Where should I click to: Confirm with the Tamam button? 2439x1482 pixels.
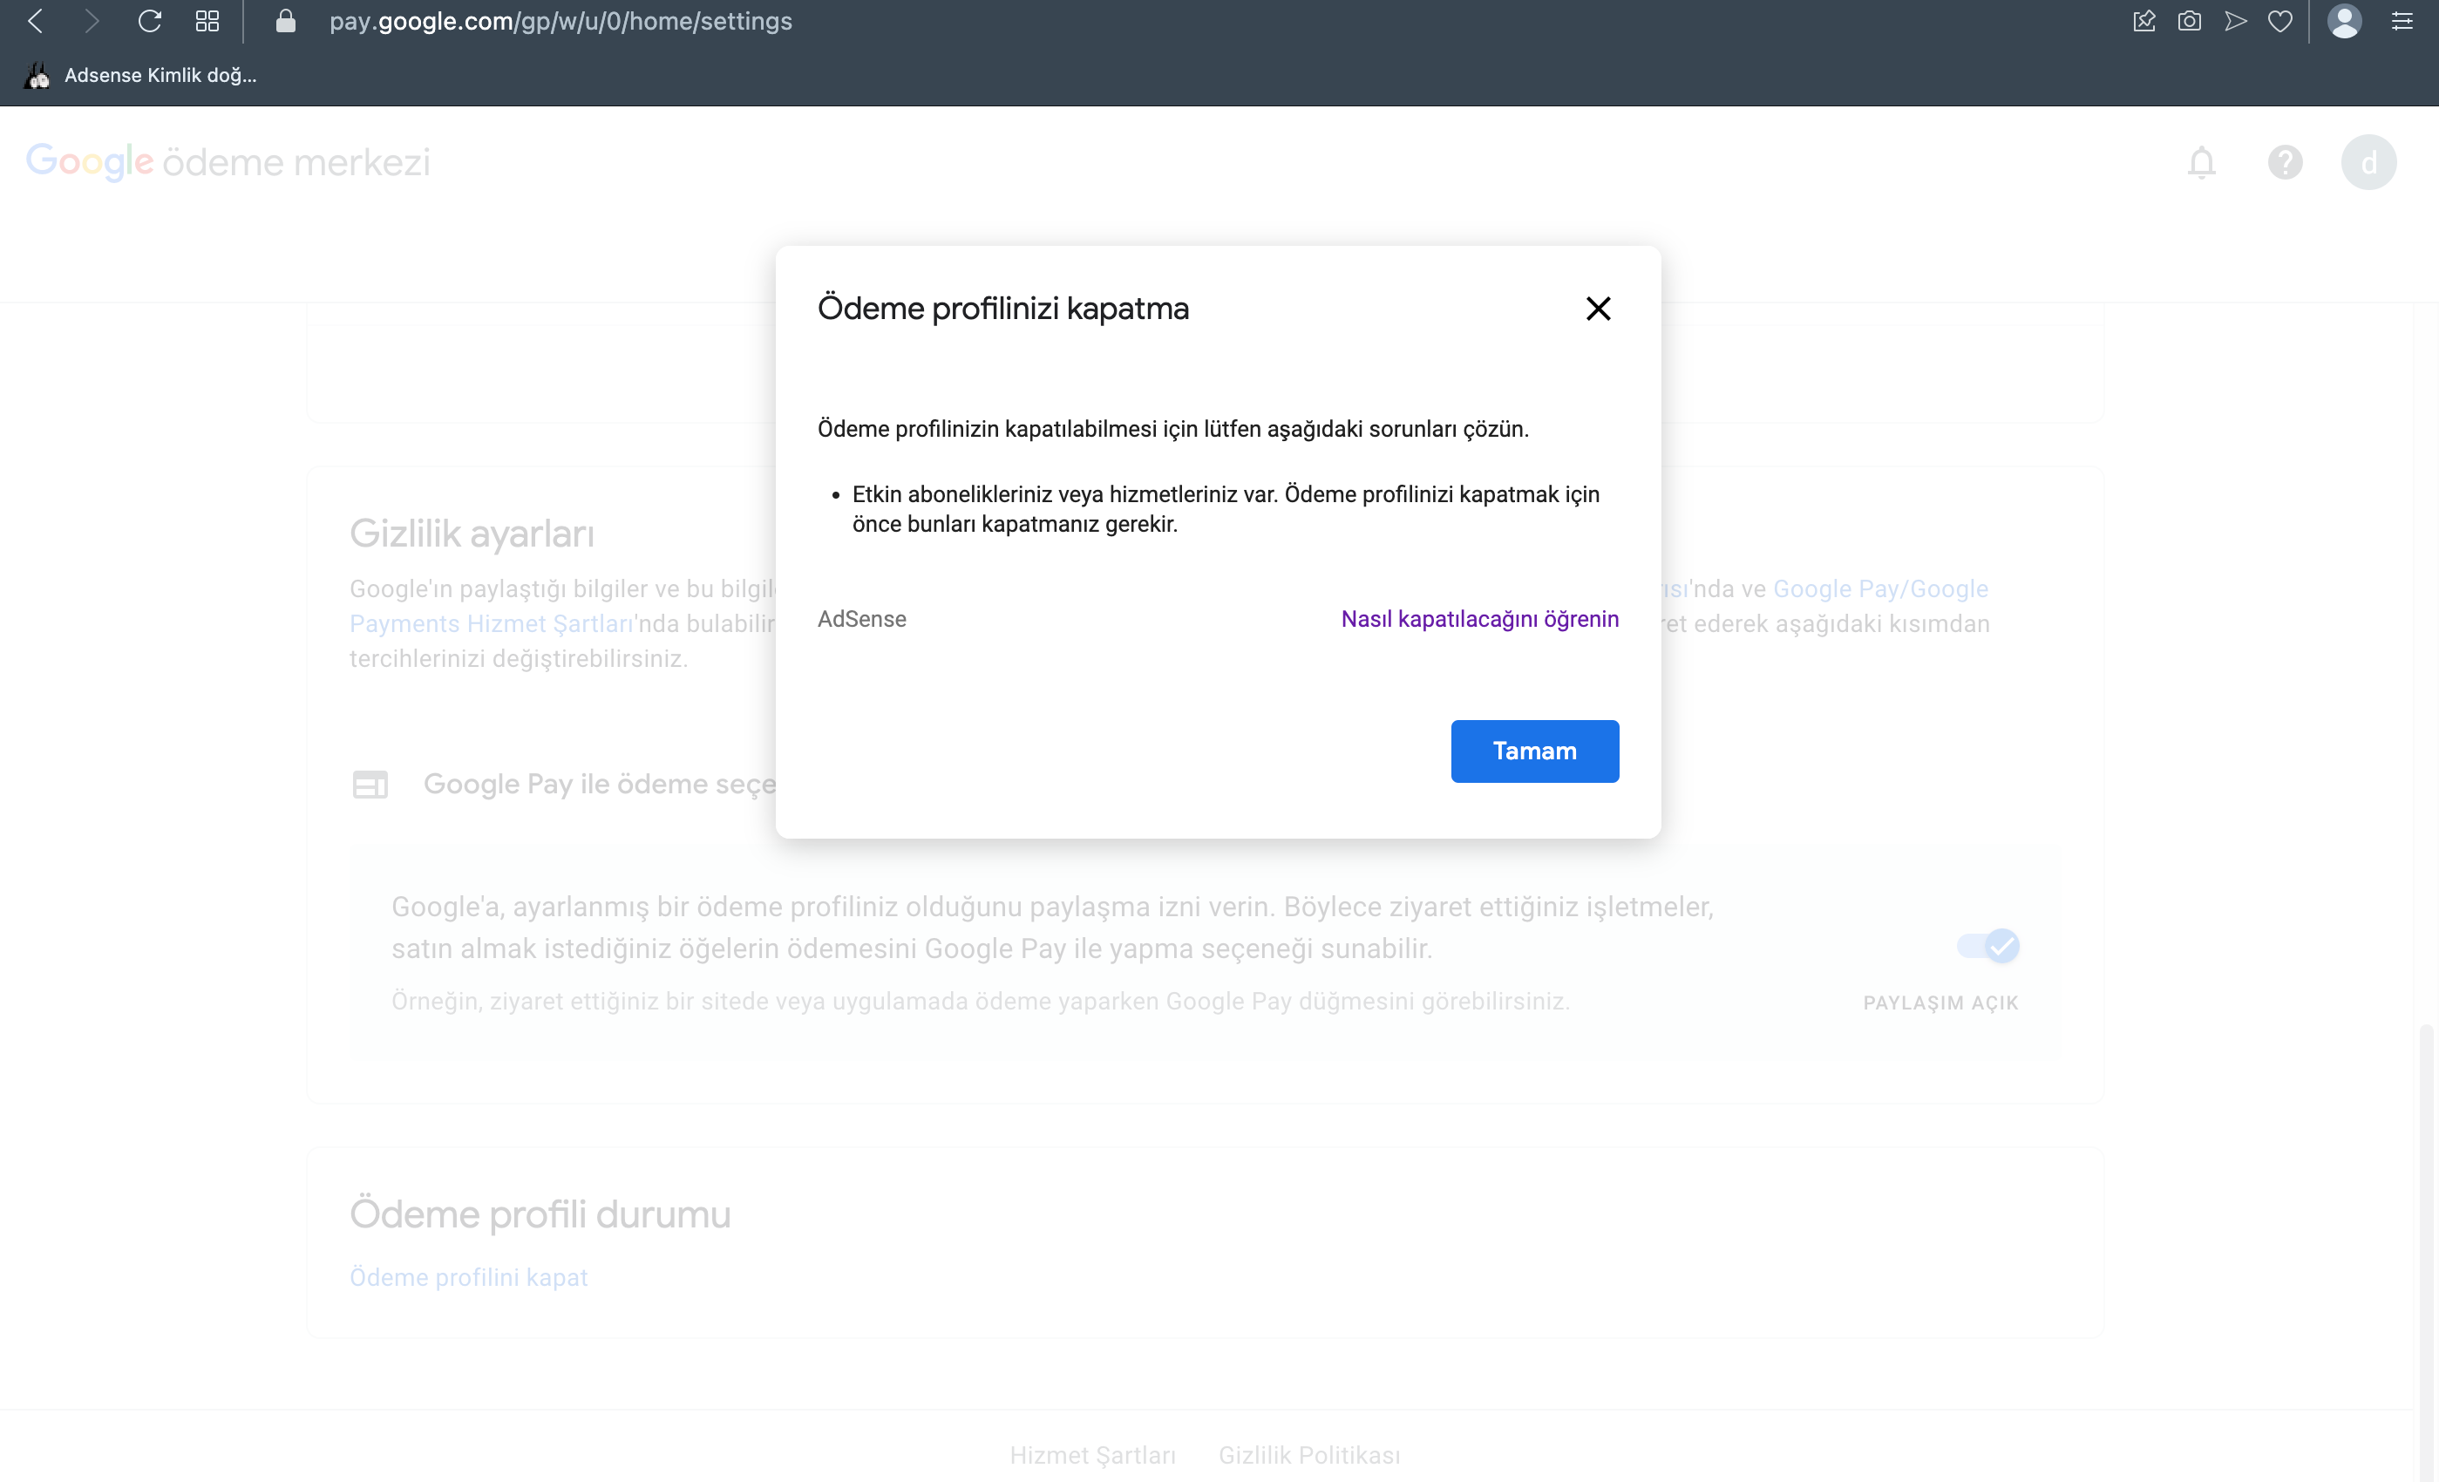pyautogui.click(x=1535, y=751)
